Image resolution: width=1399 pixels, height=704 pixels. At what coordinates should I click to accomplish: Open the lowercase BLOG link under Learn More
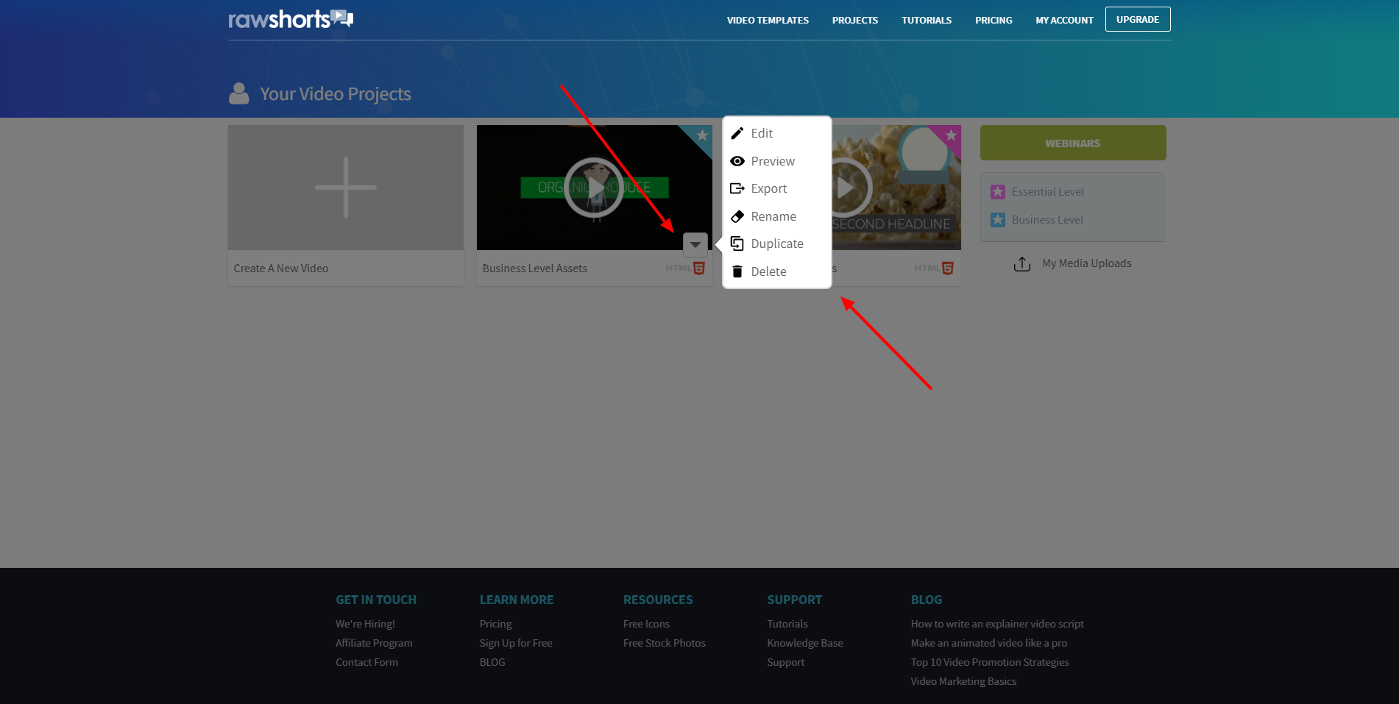[492, 662]
